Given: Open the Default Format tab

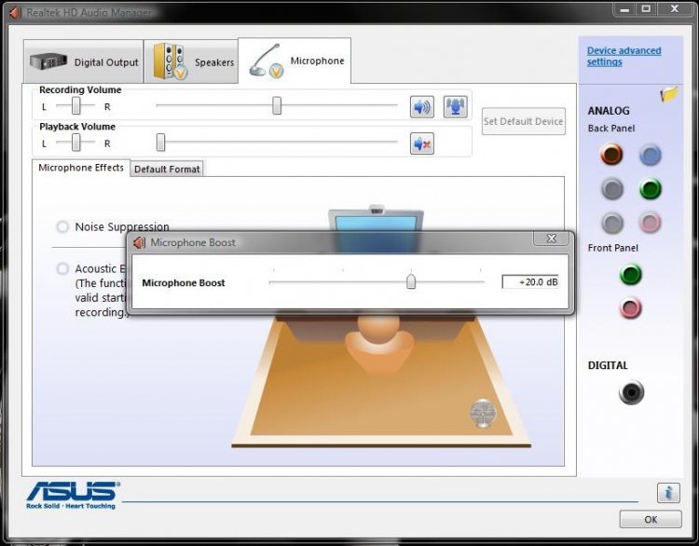Looking at the screenshot, I should coord(167,169).
